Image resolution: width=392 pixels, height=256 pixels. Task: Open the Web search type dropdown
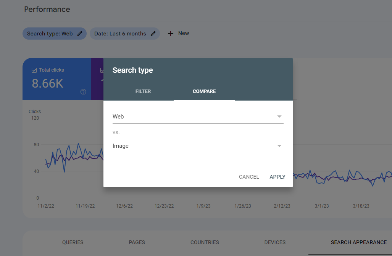pyautogui.click(x=198, y=117)
